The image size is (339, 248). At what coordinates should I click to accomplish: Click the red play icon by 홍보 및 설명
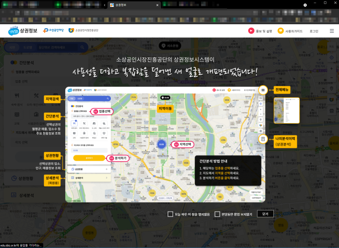251,31
